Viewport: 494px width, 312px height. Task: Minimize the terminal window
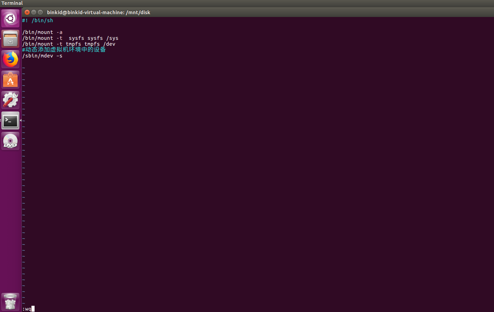point(34,12)
